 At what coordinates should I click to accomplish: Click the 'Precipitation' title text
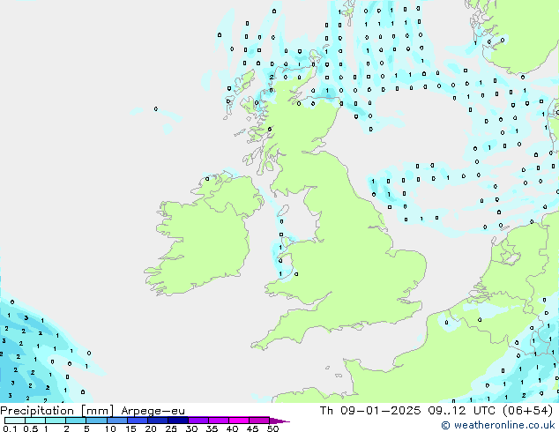37,411
